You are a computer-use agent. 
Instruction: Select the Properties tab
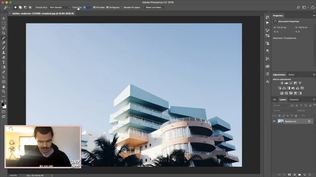click(278, 15)
